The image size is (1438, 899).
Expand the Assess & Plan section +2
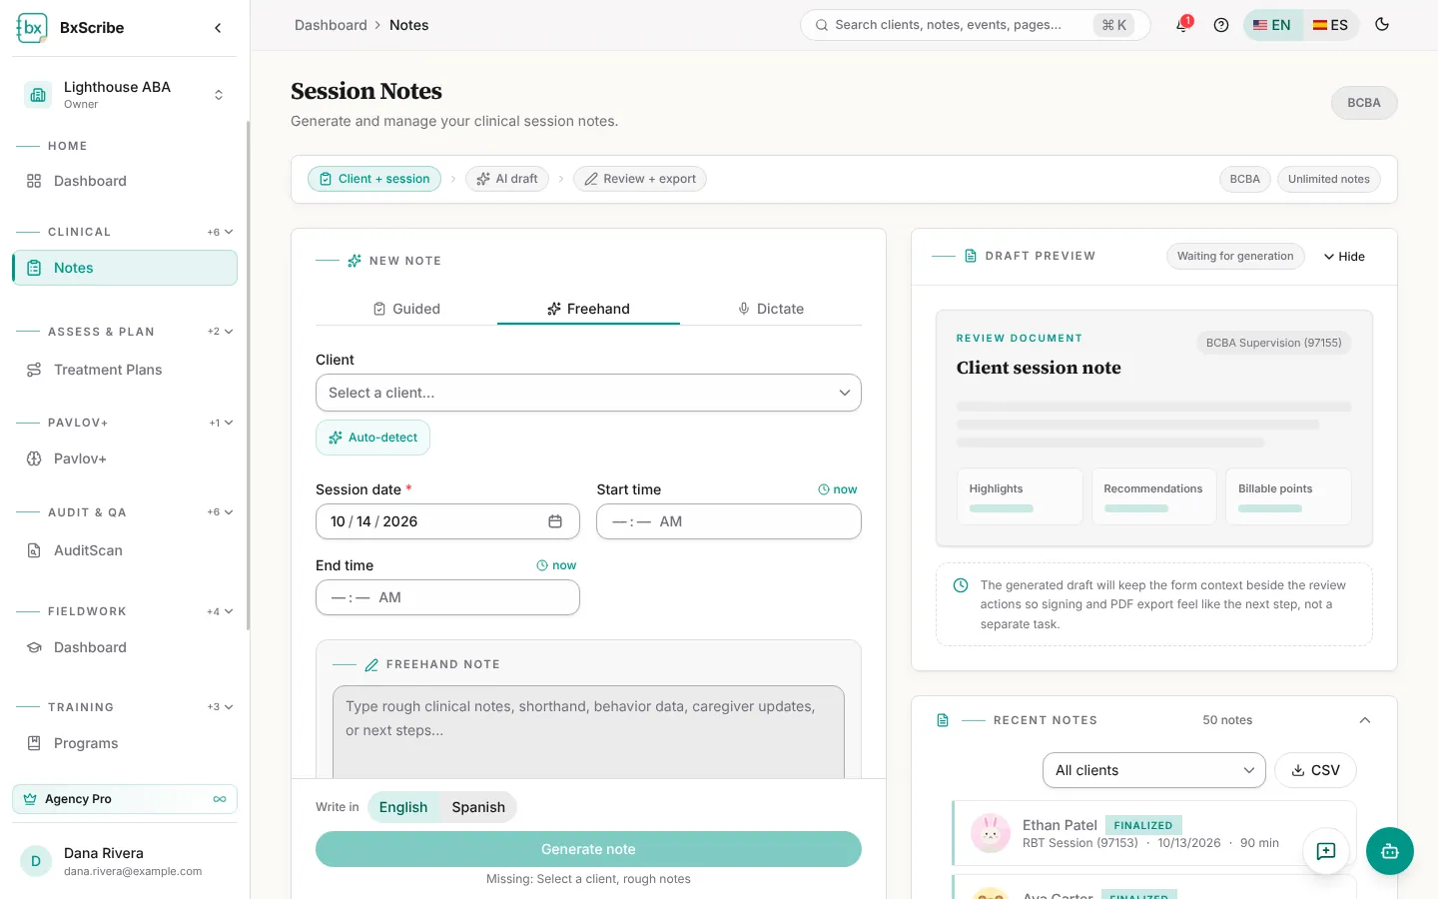point(221,332)
